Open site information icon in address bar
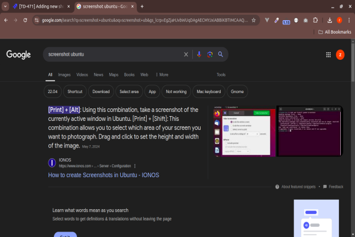The image size is (355, 237). click(37, 20)
